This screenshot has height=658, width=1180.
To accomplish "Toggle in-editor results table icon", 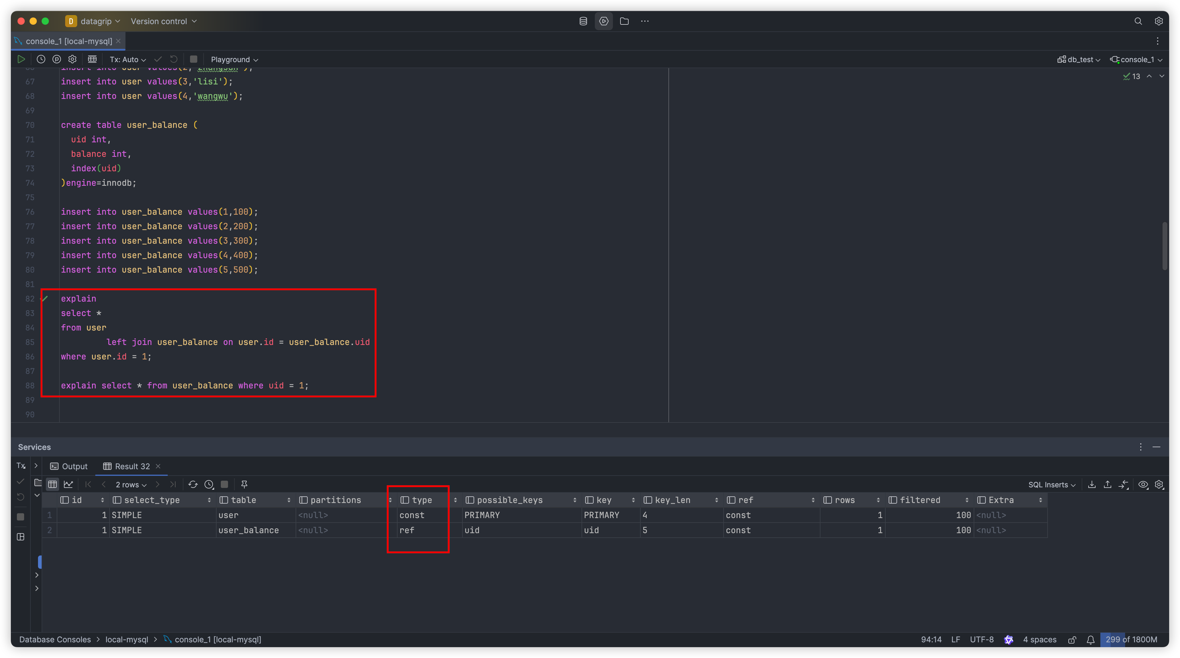I will pos(92,59).
